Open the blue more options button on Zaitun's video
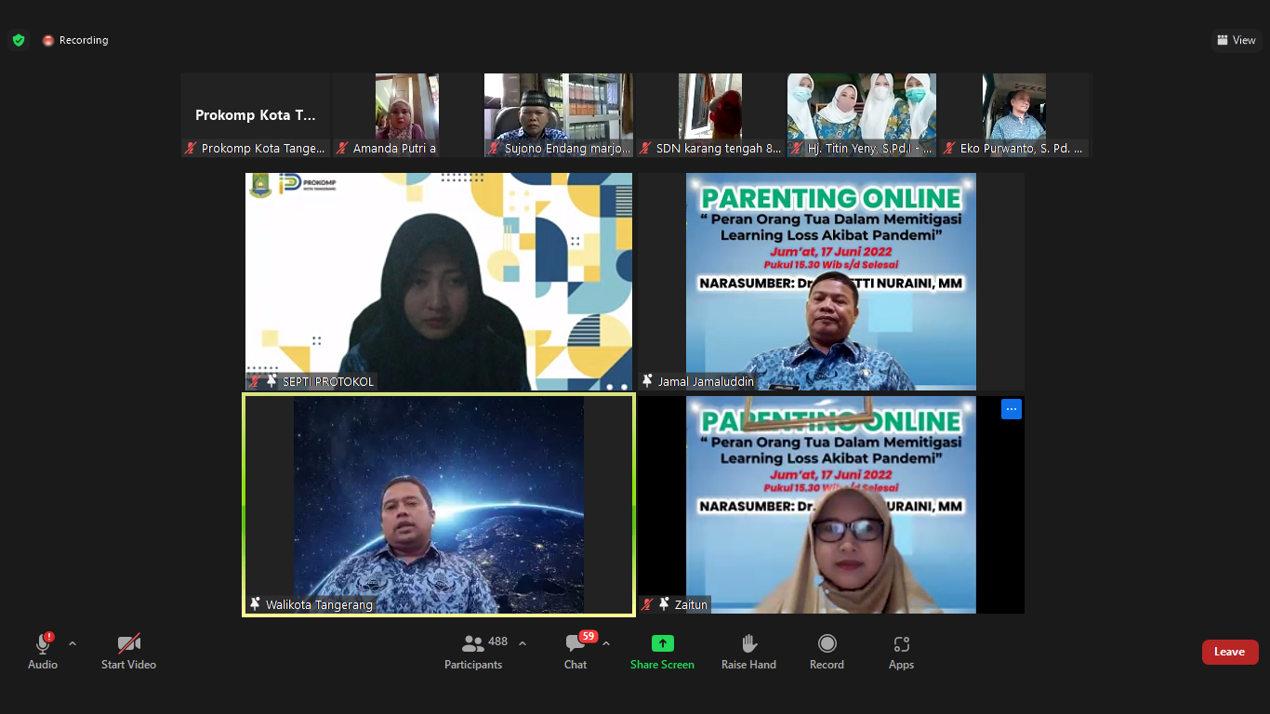This screenshot has height=714, width=1270. pos(1012,409)
